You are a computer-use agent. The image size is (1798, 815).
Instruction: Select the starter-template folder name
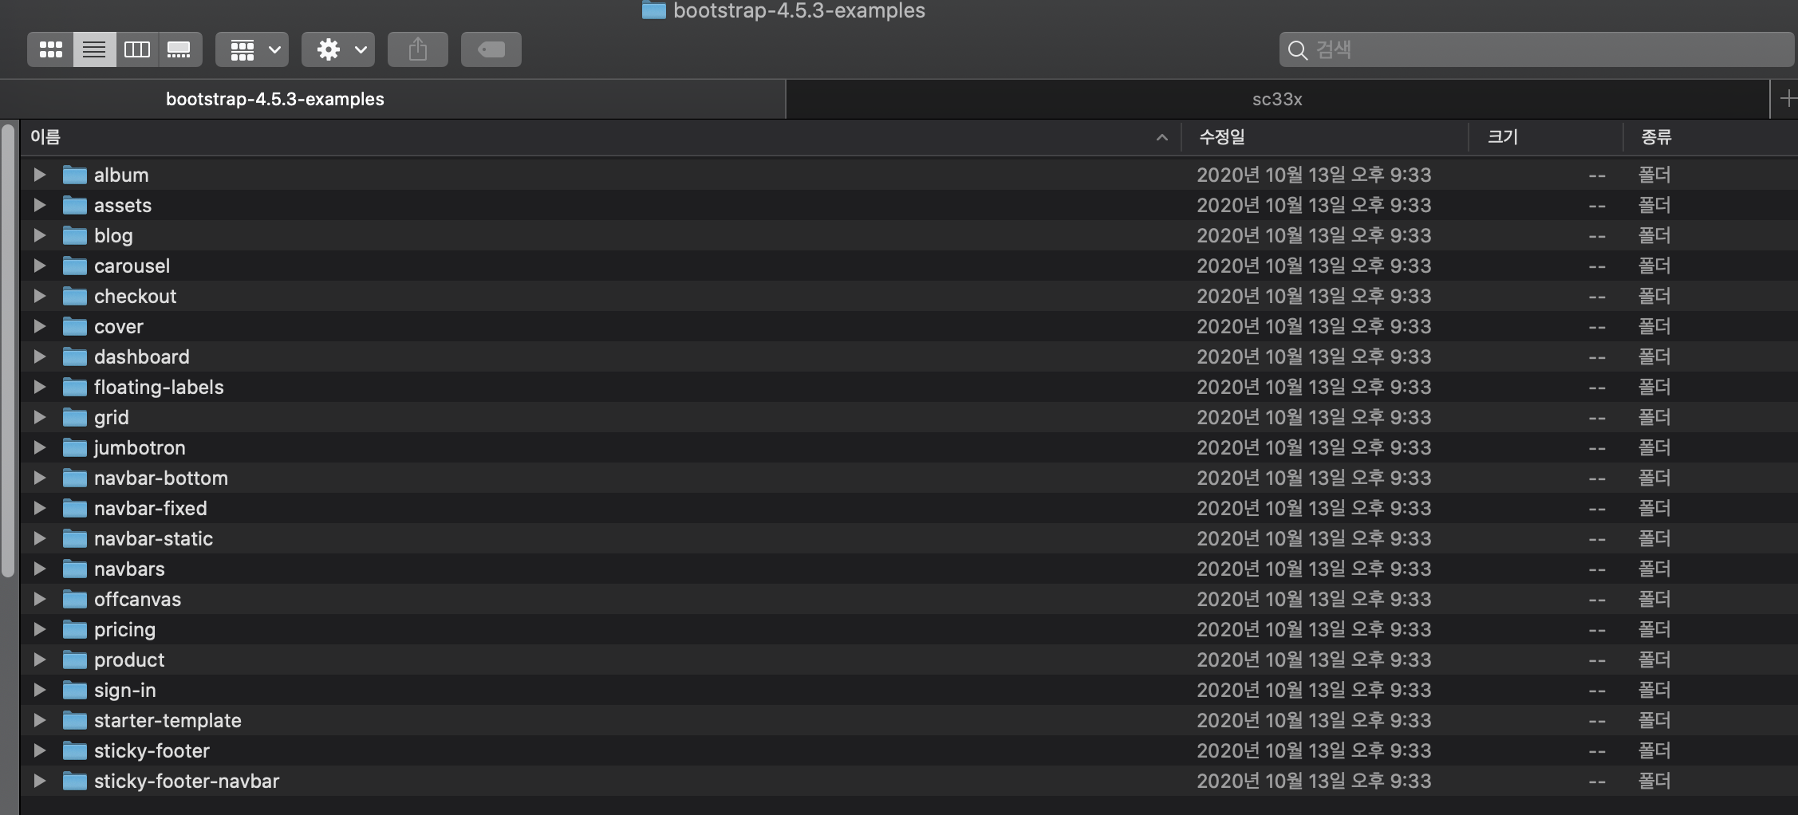(x=168, y=721)
